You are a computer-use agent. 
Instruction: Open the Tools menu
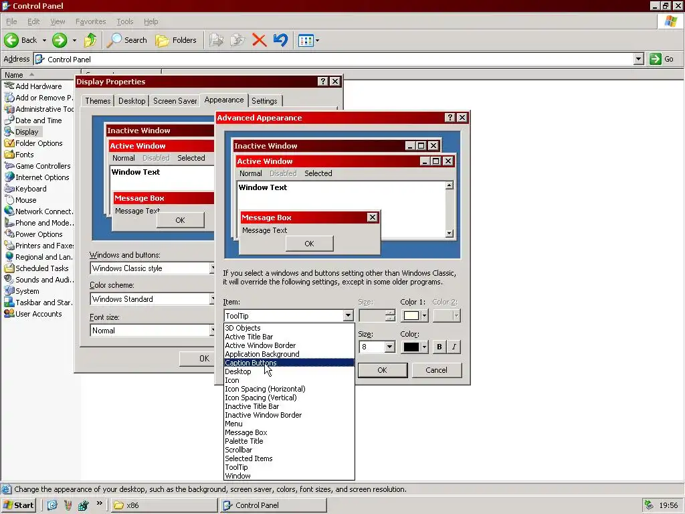(x=124, y=21)
